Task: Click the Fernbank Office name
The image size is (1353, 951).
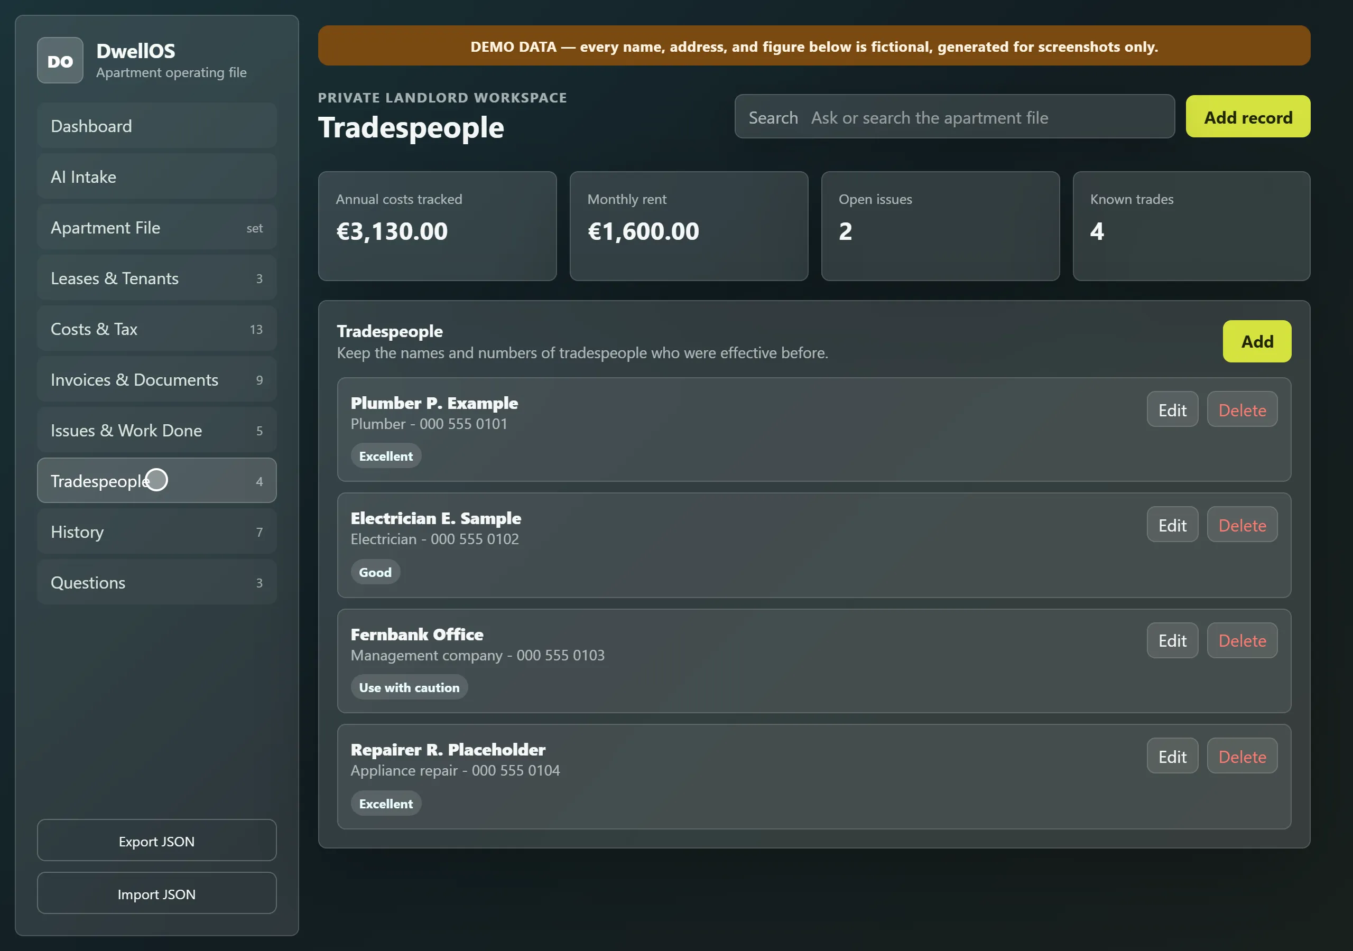Action: click(416, 635)
